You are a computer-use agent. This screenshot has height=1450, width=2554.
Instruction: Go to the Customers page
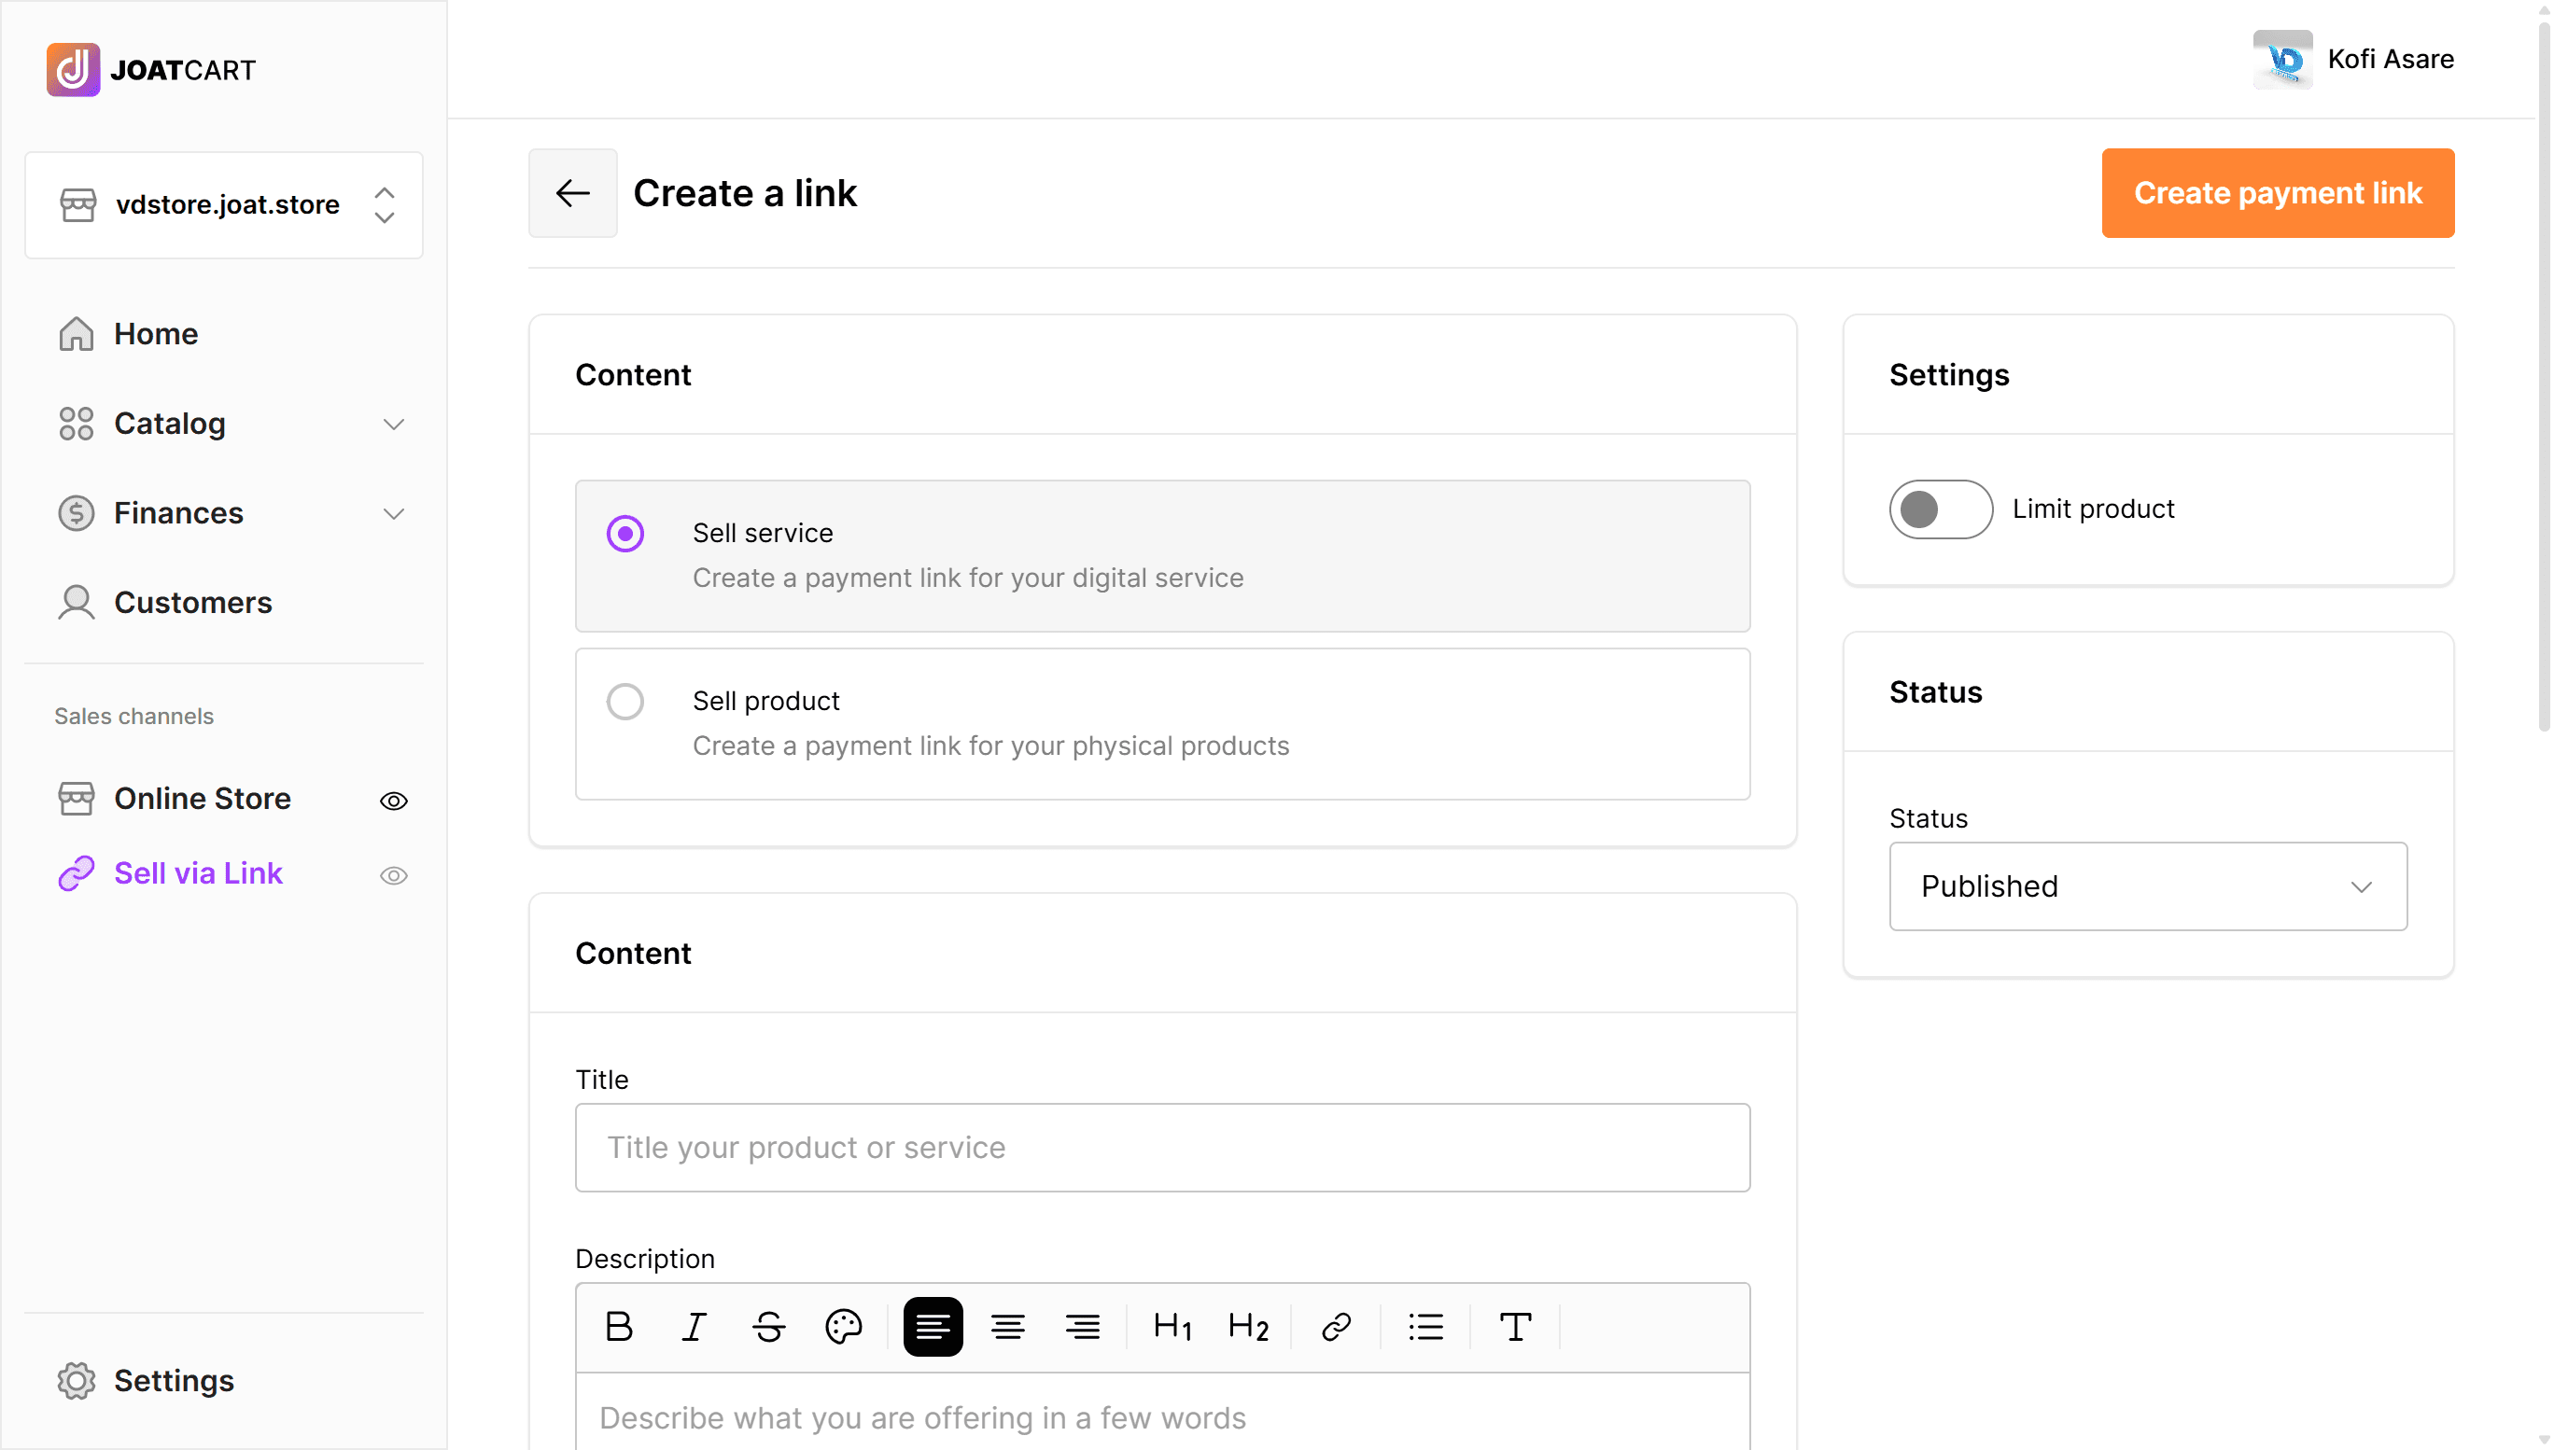point(192,603)
